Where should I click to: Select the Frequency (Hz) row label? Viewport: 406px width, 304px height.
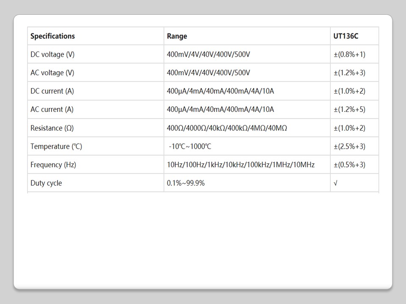coord(53,165)
